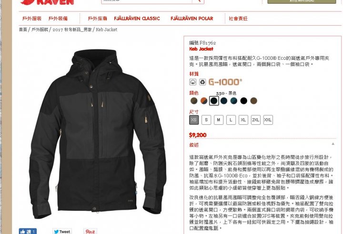
Task: Open the 戶外服裝 menu
Action: [32, 19]
